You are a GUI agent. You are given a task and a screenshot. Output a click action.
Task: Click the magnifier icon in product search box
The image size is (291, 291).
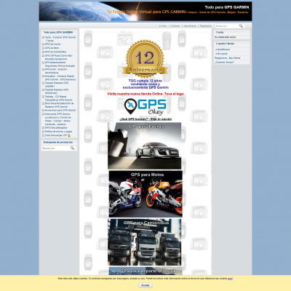click(x=72, y=148)
